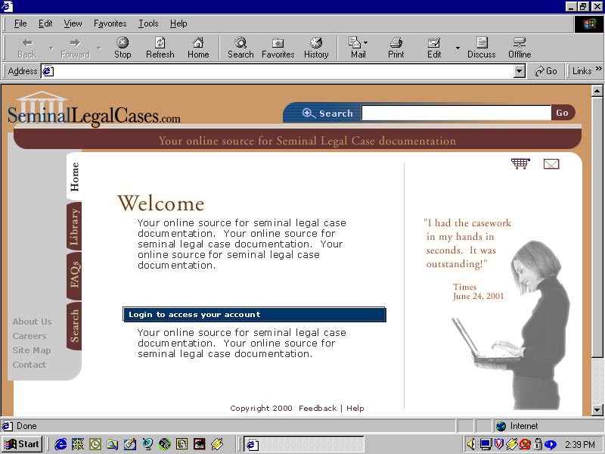Switch to the Library side tab

tap(74, 227)
